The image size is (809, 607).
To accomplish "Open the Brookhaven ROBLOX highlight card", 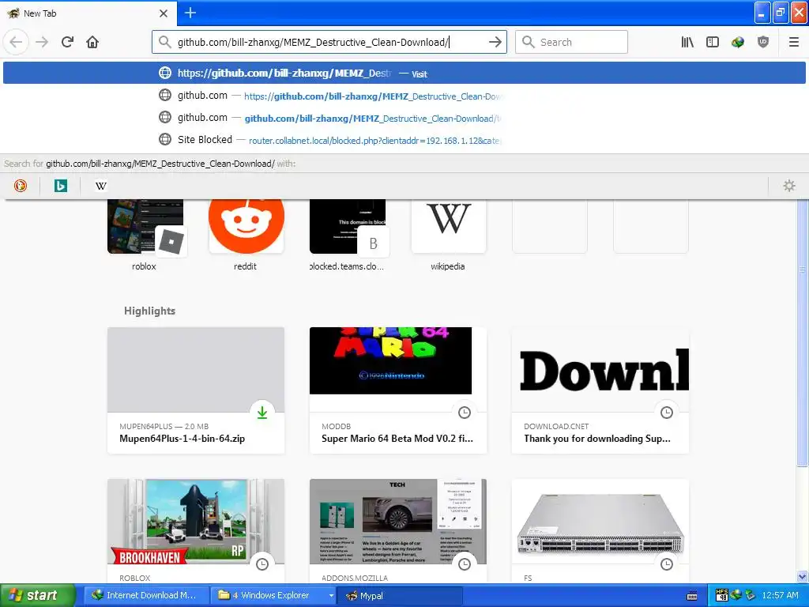I will (x=196, y=532).
